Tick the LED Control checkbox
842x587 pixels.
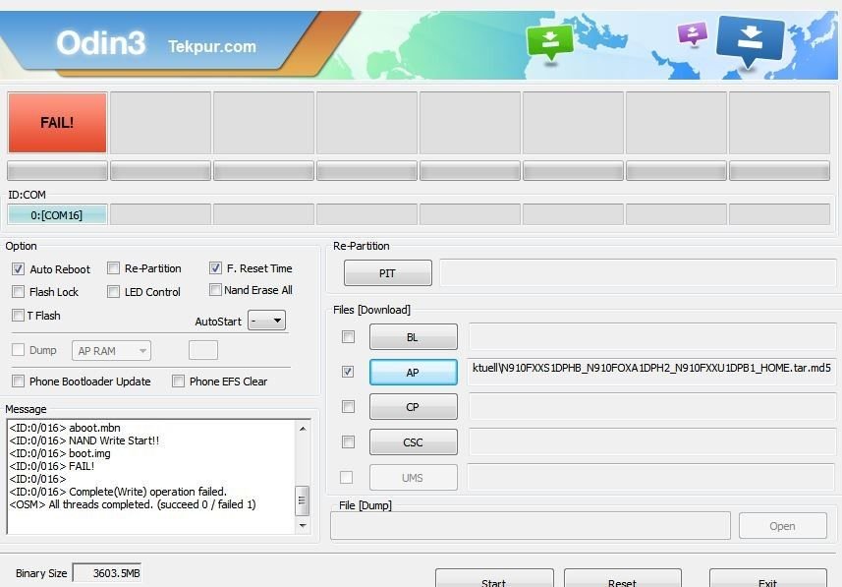[x=113, y=291]
